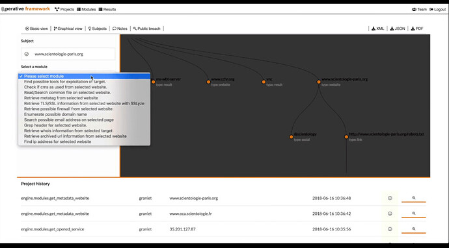Image resolution: width=449 pixels, height=248 pixels.
Task: Click the www.cchr.org graph node
Action: click(208, 82)
